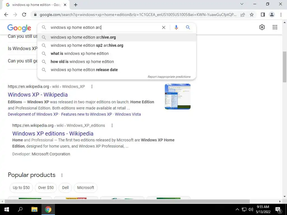Image resolution: width=287 pixels, height=215 pixels.
Task: Close the windows xp home edition tab
Action: [x=65, y=5]
